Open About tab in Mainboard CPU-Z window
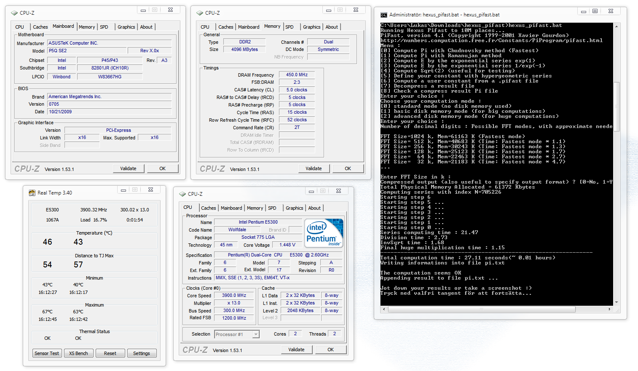Viewport: 638px width, 371px height. (146, 27)
